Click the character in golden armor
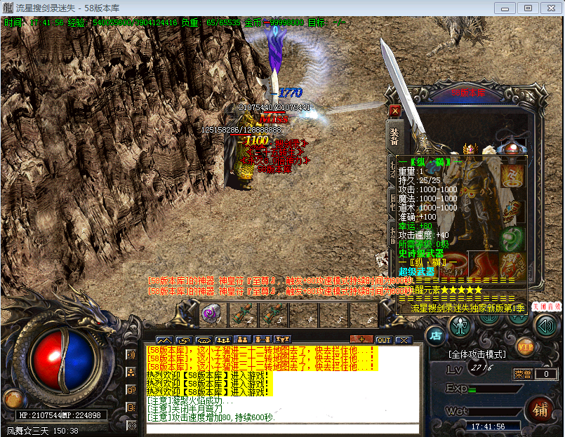 tap(243, 152)
